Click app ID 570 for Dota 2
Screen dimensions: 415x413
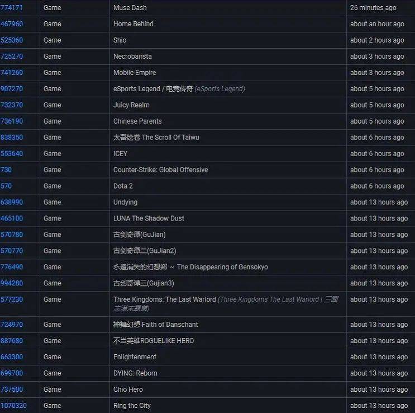point(6,186)
